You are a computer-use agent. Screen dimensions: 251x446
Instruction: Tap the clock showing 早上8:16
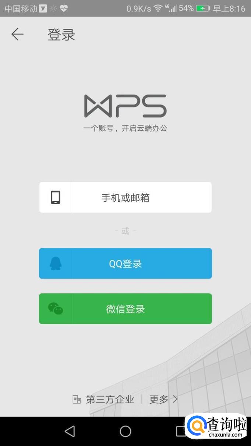[229, 8]
